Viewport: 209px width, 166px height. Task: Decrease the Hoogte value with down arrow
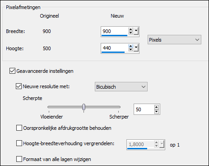point(131,49)
